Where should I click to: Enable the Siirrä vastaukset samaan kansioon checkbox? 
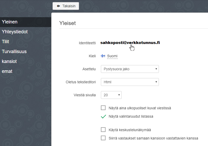coord(103,138)
